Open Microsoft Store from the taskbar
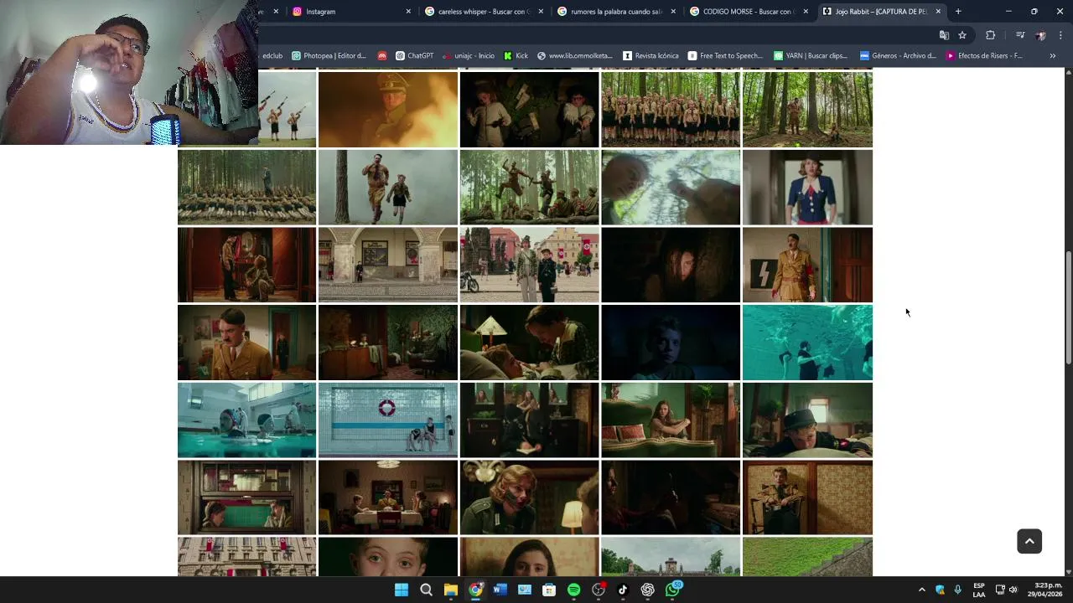This screenshot has width=1073, height=603. pyautogui.click(x=549, y=590)
